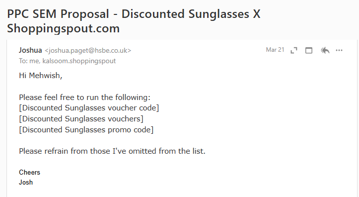Open the three-dot more options menu
The image size is (359, 197).
(339, 50)
